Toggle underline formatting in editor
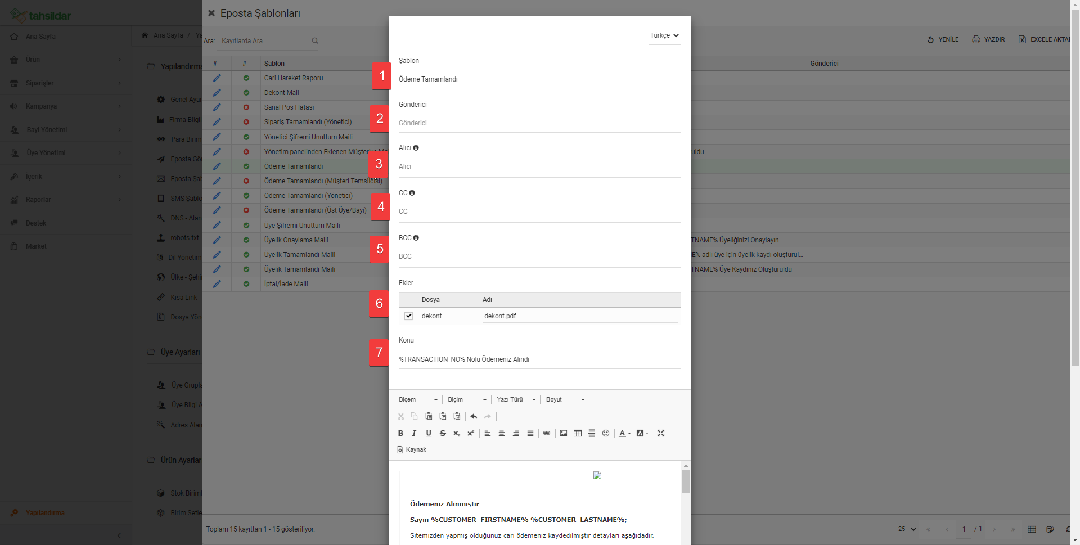1080x545 pixels. tap(429, 433)
